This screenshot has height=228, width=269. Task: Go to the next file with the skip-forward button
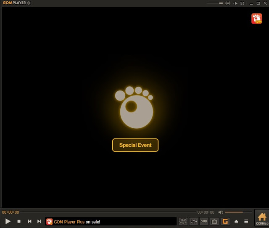pos(39,221)
